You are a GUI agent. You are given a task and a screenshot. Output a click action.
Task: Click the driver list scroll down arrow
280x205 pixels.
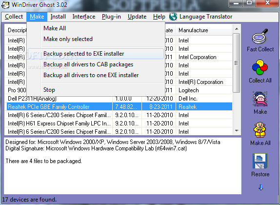[x=237, y=131]
